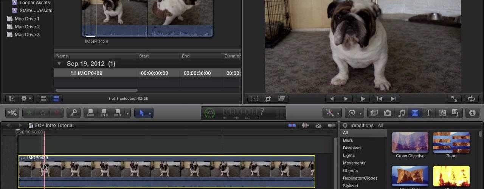Screen dimensions: 484x189
Task: Open the Titles Browser T icon
Action: coord(428,113)
